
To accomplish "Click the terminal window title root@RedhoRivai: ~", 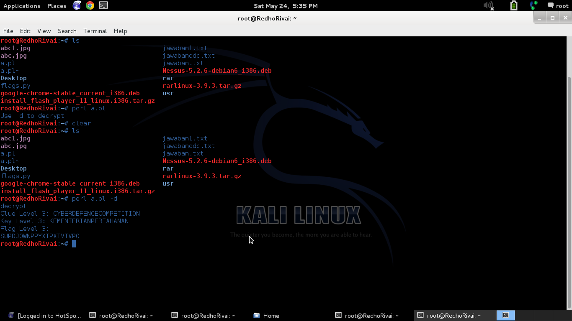I will pos(267,18).
